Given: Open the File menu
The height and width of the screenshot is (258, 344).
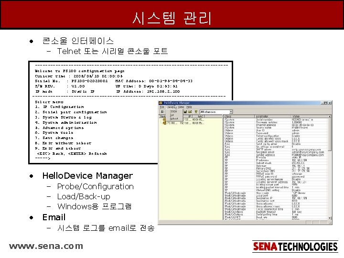Looking at the screenshot, I should tap(162, 107).
